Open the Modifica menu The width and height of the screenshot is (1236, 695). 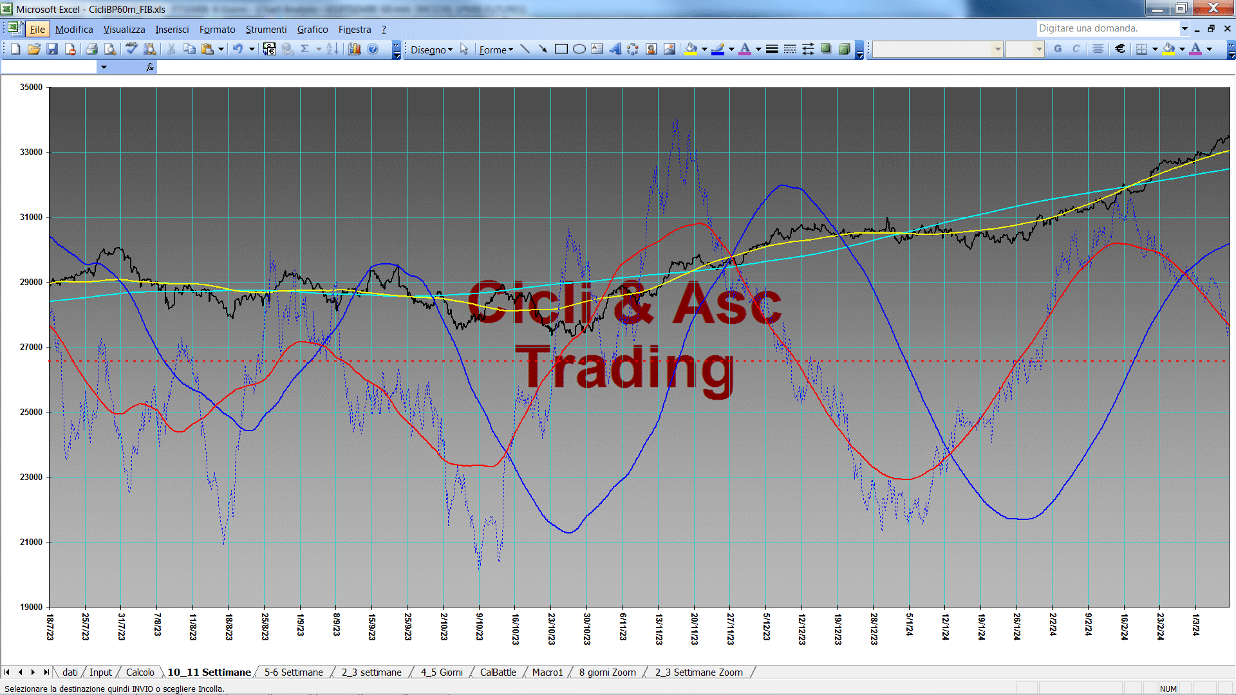pos(74,29)
